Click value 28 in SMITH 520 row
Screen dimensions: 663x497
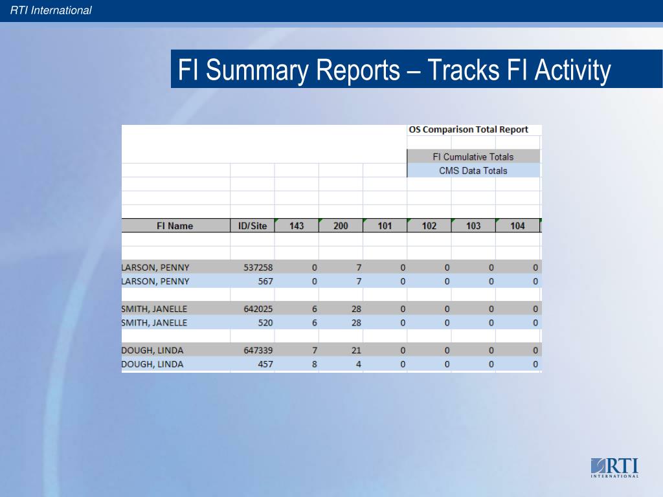[357, 323]
